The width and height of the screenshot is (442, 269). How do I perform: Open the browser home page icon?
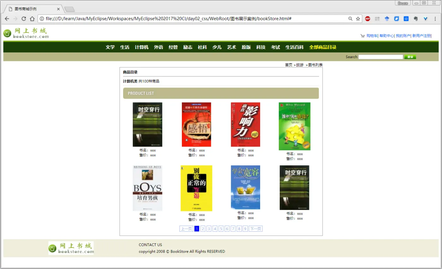click(x=32, y=19)
